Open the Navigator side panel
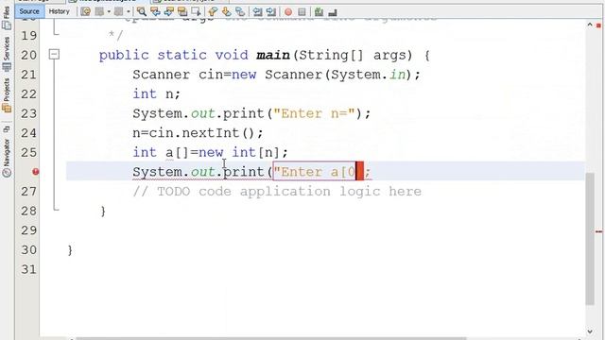 (x=7, y=158)
